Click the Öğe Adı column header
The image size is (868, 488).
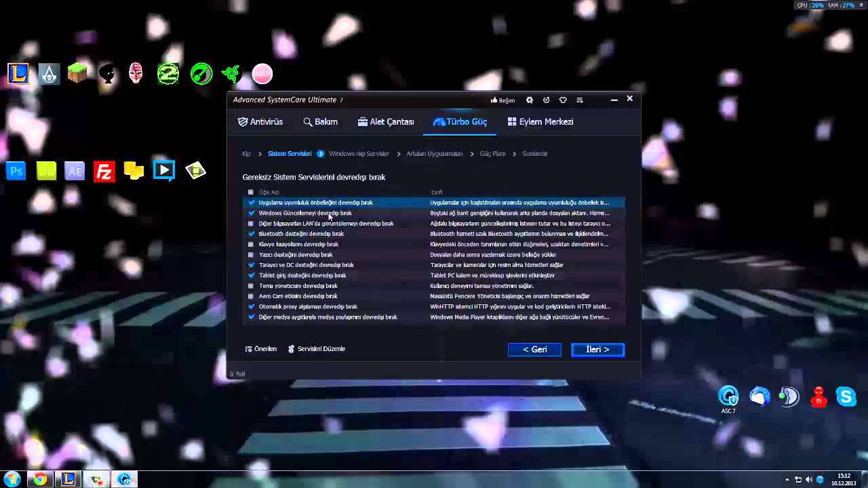click(269, 192)
